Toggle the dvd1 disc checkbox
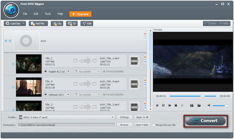This screenshot has height=139, width=234. (x=10, y=41)
